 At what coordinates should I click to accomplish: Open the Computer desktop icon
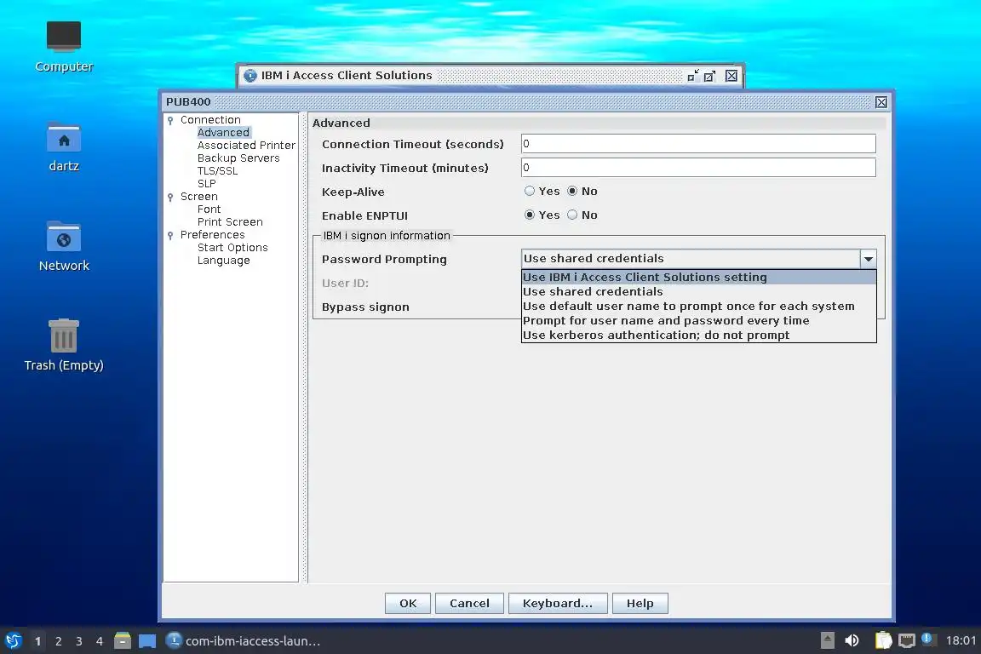64,47
